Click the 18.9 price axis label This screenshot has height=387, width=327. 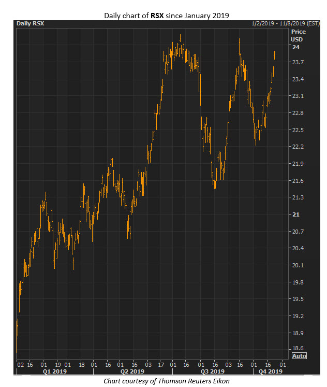point(298,333)
